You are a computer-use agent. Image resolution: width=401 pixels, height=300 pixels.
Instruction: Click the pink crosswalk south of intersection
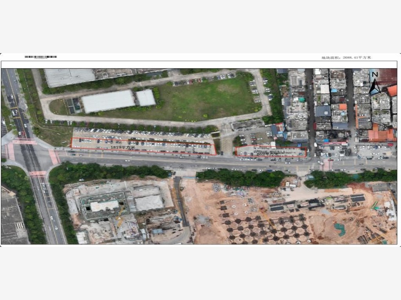(38, 173)
